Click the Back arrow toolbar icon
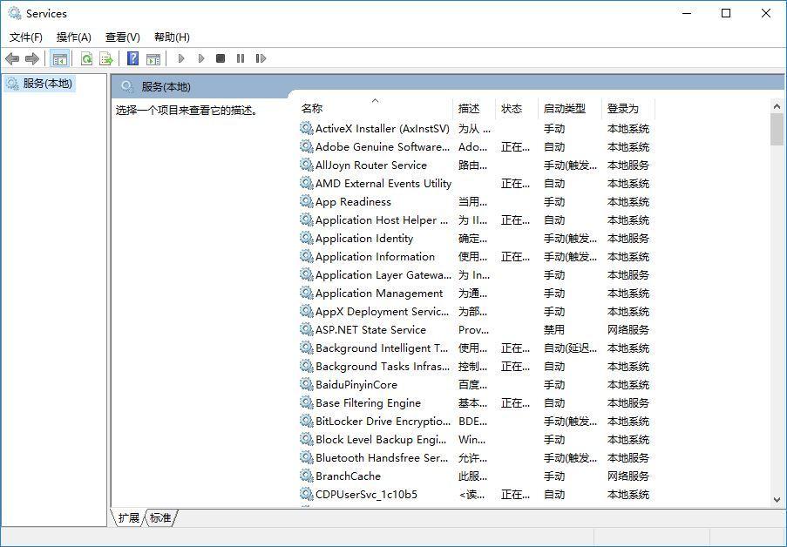Screen dimensions: 787x547 12,58
